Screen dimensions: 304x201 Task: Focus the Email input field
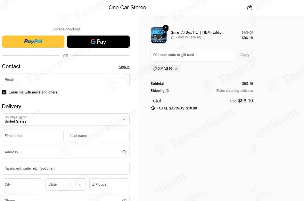point(66,80)
